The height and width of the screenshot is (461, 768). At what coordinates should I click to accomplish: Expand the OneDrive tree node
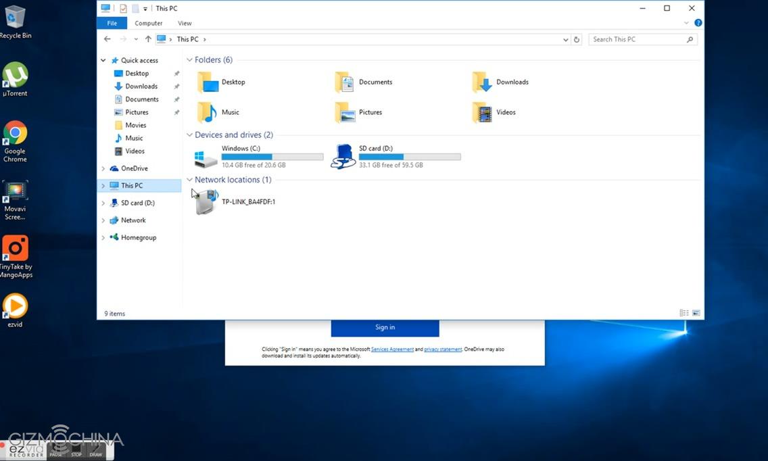tap(103, 168)
